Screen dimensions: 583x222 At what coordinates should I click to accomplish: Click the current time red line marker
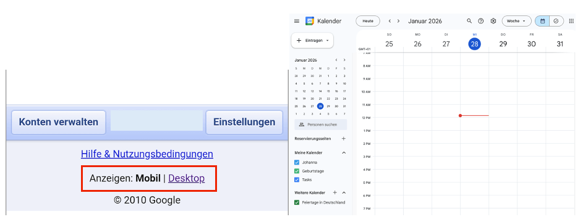point(474,116)
